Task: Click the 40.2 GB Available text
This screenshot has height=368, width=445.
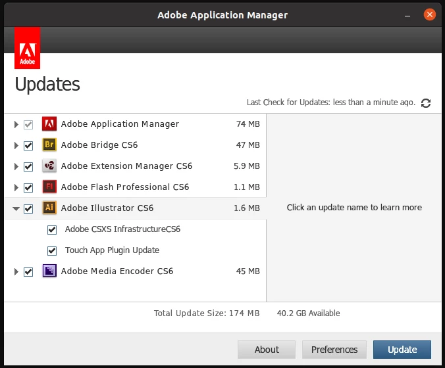Action: [x=308, y=313]
